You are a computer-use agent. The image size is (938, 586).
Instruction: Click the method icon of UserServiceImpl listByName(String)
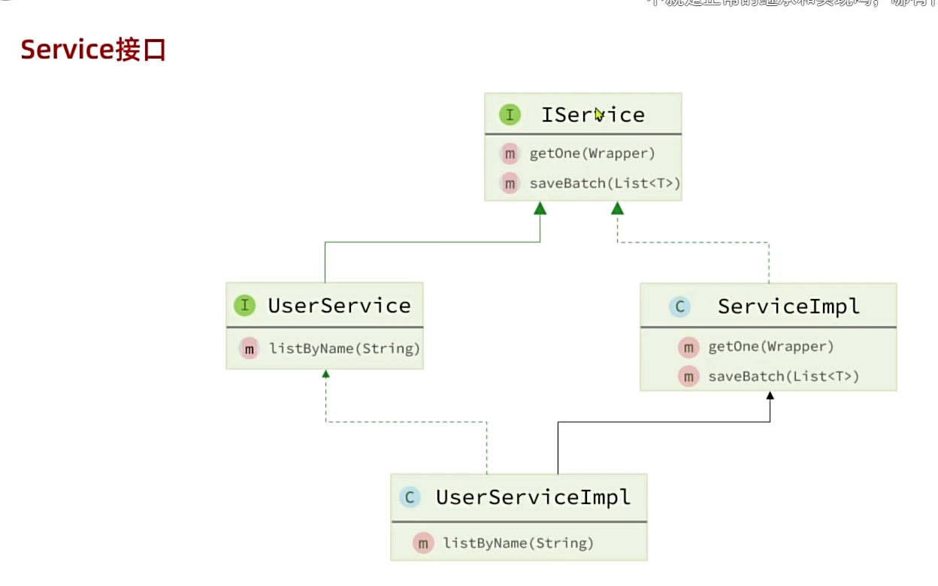423,543
